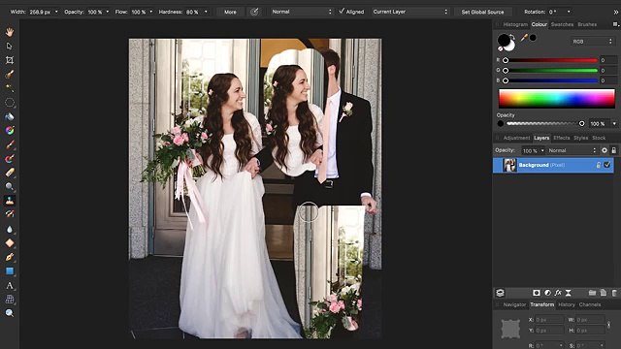Open the layer blend mode Normal dropdown
This screenshot has height=349, width=621.
point(572,150)
